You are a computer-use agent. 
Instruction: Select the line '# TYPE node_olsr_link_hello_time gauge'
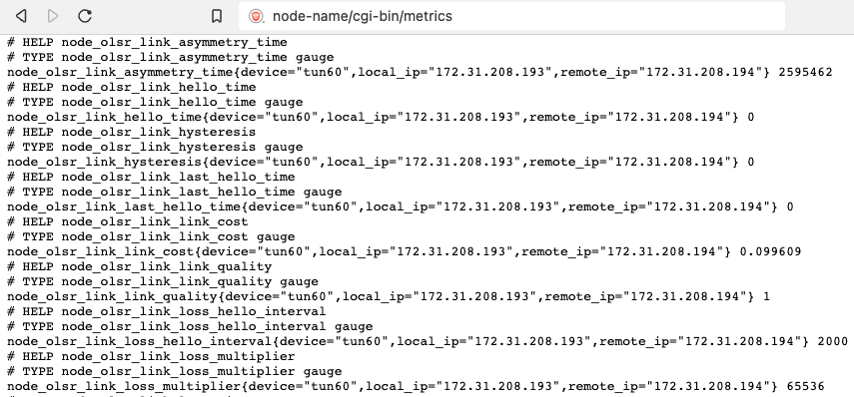155,102
